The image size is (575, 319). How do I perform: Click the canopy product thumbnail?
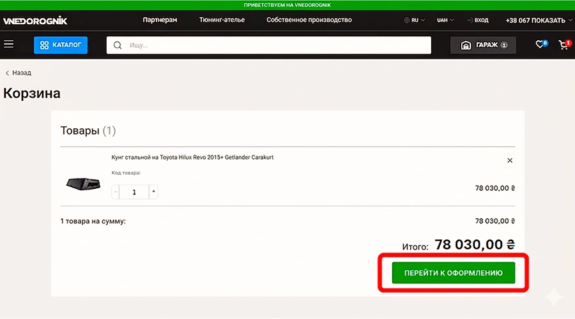pyautogui.click(x=83, y=184)
